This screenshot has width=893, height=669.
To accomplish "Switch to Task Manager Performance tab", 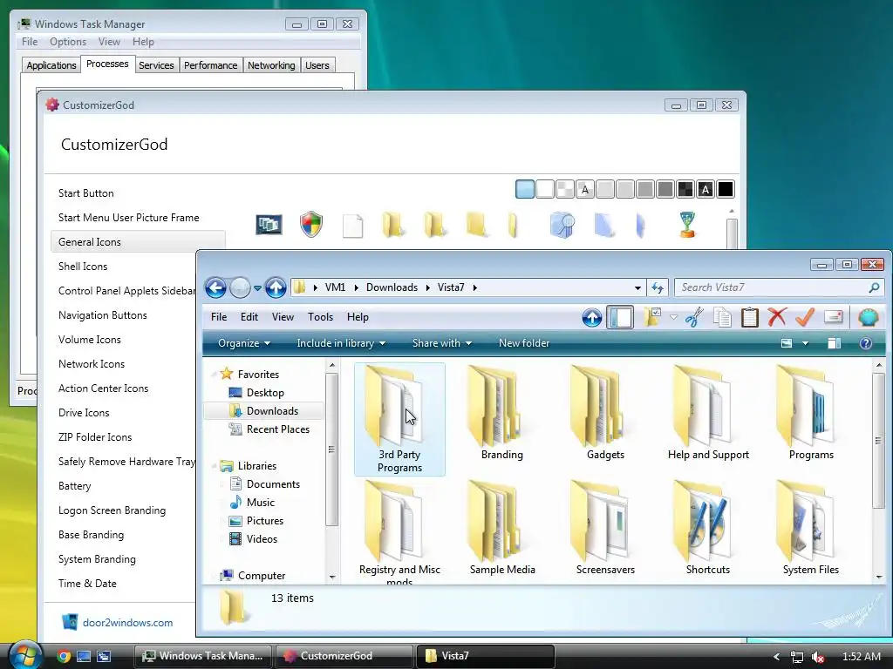I will 210,65.
